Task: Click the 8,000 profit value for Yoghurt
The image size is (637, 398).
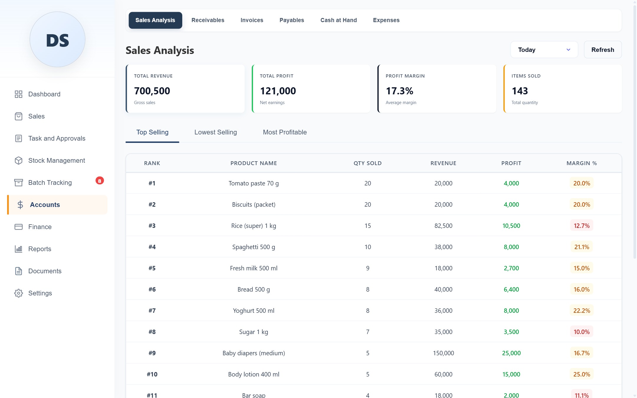Action: point(511,310)
